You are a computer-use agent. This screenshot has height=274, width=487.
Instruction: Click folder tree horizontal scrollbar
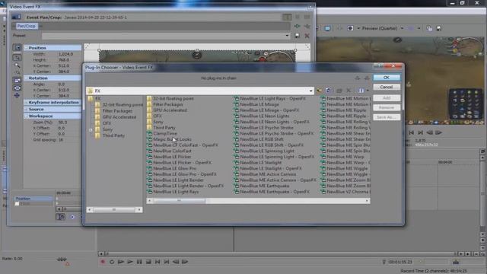click(114, 210)
